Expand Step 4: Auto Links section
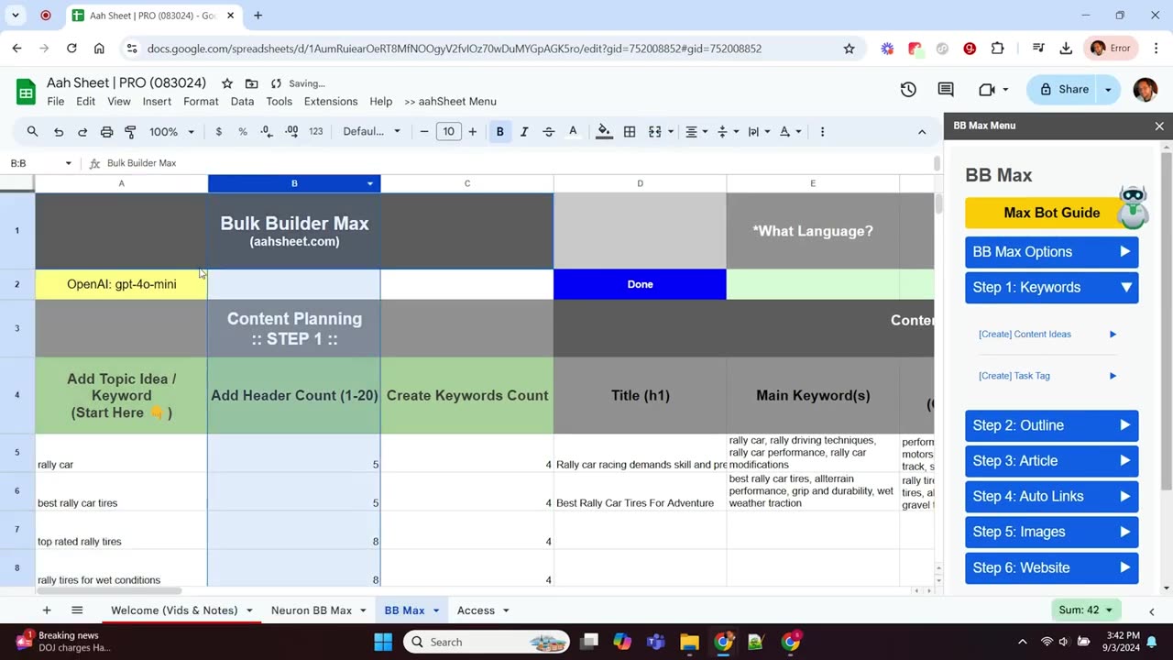The image size is (1173, 660). coord(1051,497)
